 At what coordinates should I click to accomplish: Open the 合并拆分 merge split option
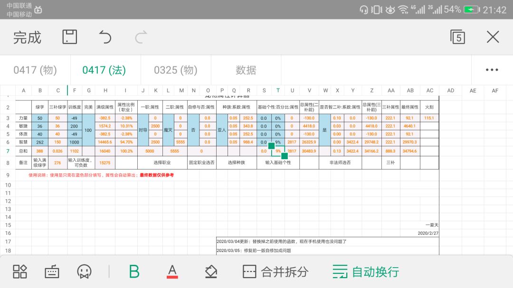click(x=275, y=271)
